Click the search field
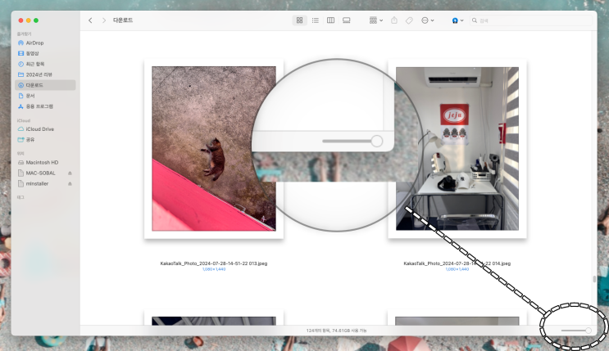The width and height of the screenshot is (609, 351). (x=531, y=20)
